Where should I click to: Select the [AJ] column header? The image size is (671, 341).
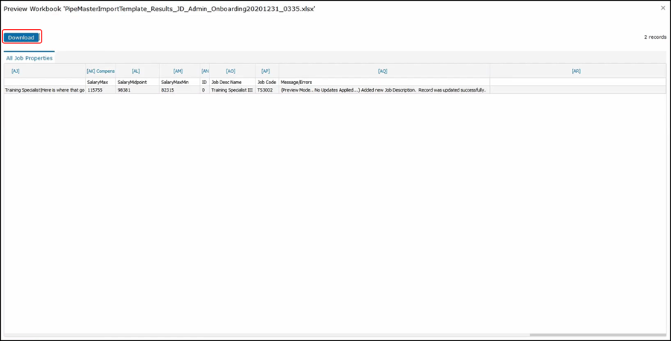coord(16,71)
